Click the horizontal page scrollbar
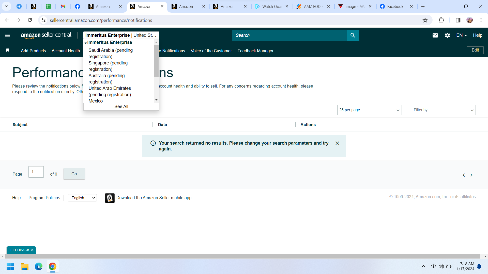Viewport: 488px width, 274px height. pos(243,256)
